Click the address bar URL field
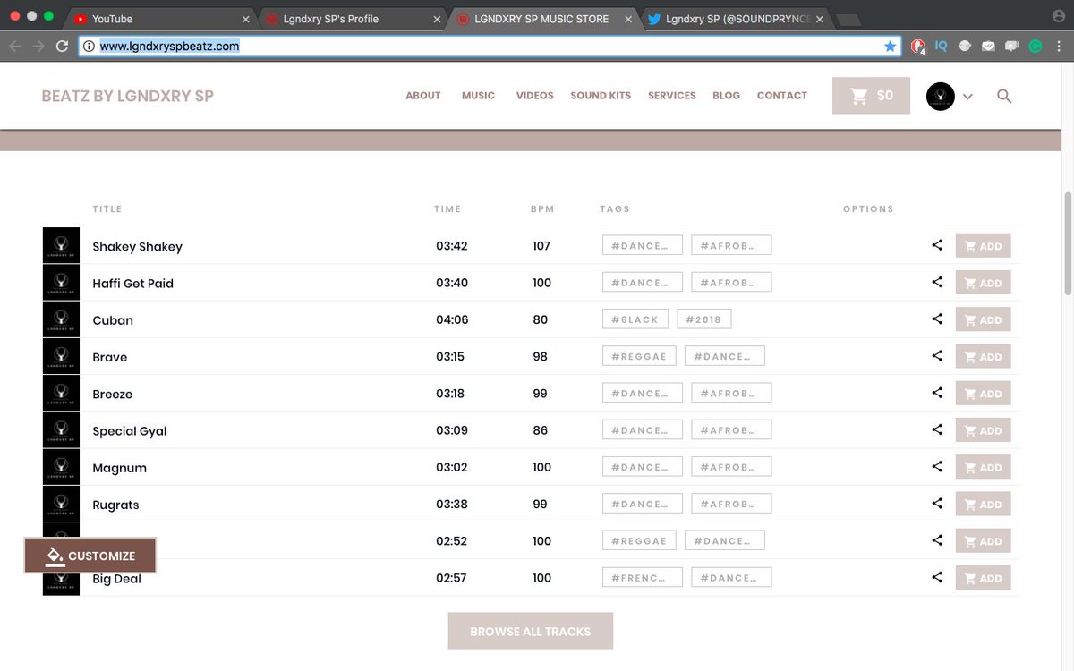Screen dimensions: 1074x671 pos(488,47)
